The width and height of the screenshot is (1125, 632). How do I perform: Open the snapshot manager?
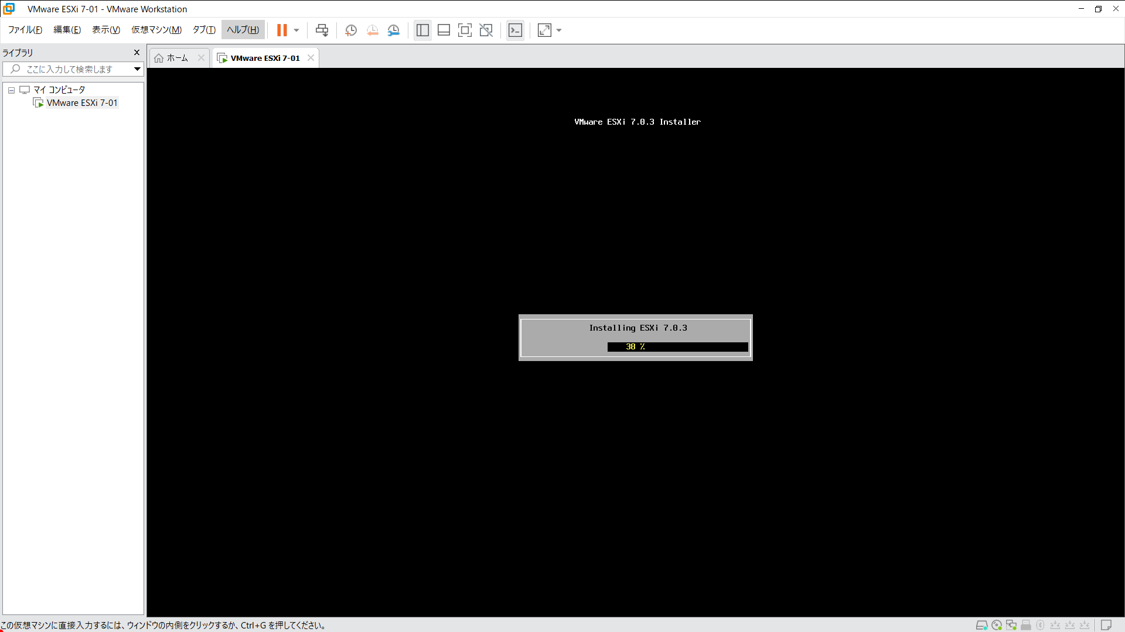[x=394, y=30]
